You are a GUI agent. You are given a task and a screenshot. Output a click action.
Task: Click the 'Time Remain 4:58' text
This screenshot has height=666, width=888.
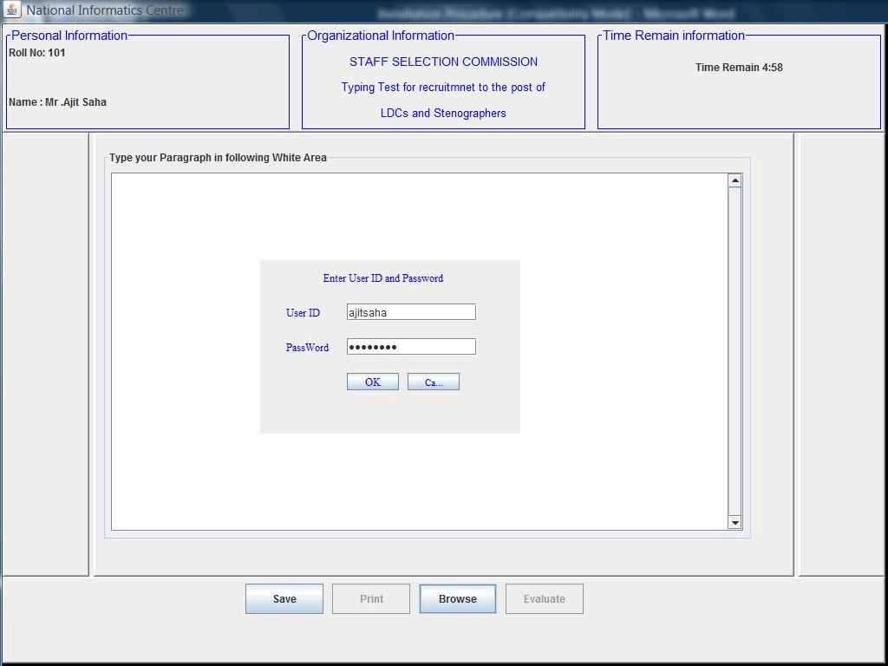739,68
